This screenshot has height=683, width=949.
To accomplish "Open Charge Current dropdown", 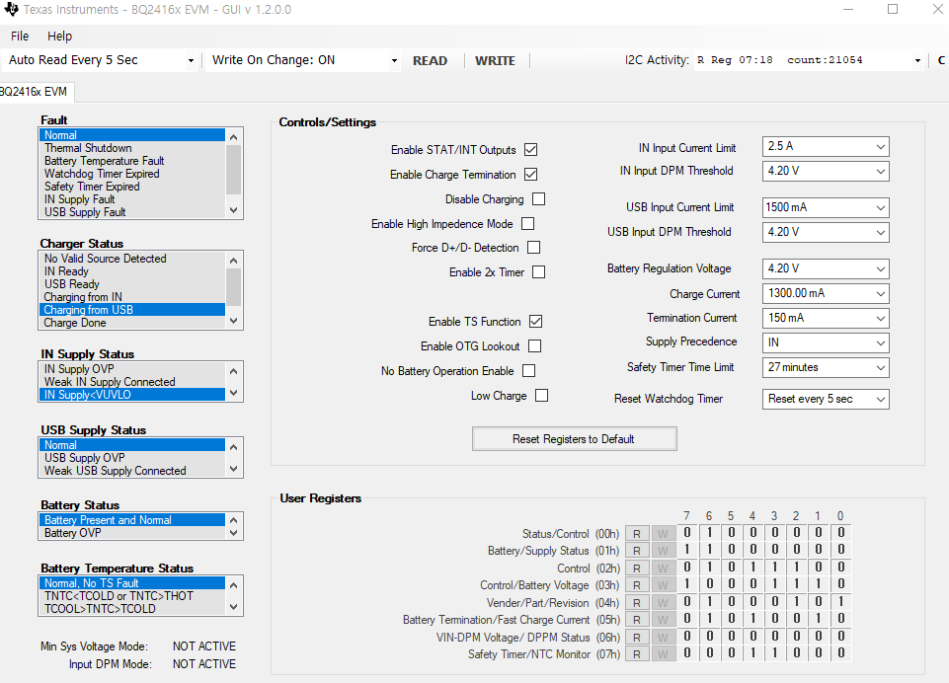I will tap(826, 293).
